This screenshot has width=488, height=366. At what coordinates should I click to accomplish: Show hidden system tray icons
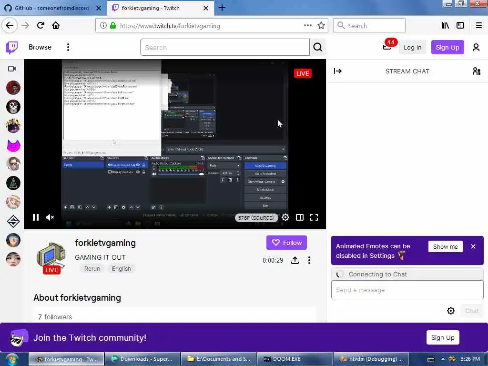click(443, 359)
